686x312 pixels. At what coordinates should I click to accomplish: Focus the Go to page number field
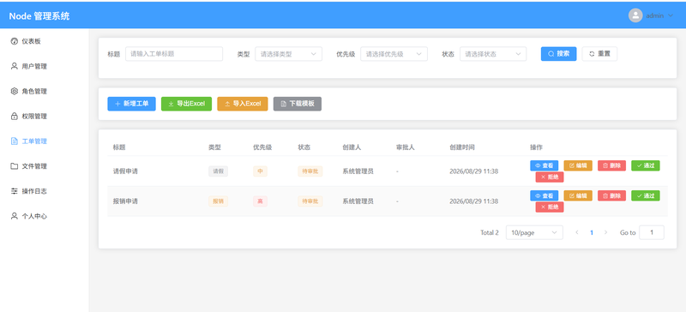652,232
